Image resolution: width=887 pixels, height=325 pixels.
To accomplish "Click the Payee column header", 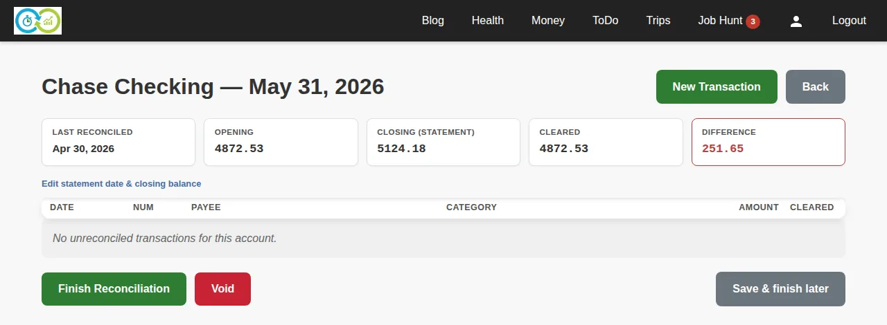I will pos(206,207).
